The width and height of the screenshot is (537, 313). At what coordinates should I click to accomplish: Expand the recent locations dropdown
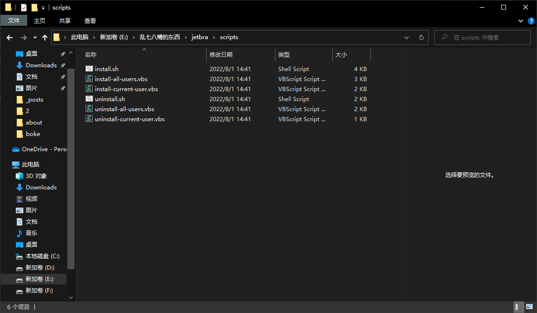click(x=35, y=37)
